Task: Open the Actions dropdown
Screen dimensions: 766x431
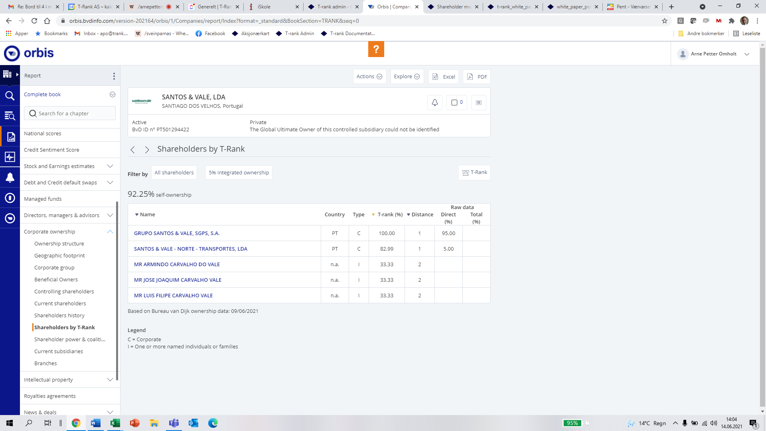Action: click(x=369, y=77)
